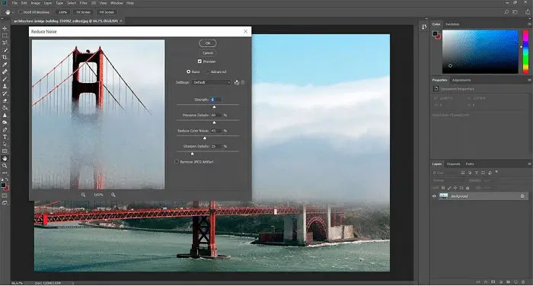Open the Layer menu
Viewport: 533px width, 286px height.
(48, 3)
